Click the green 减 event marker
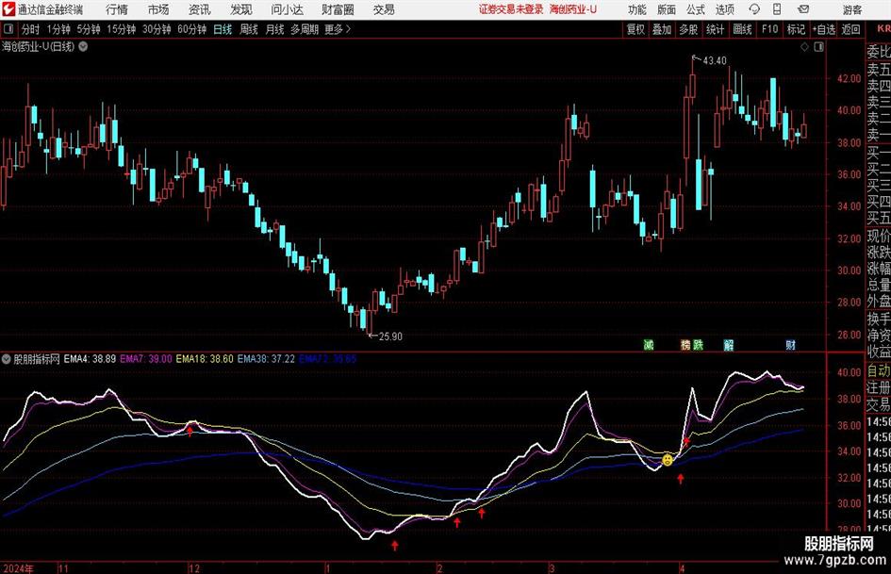891x574 pixels. coord(649,344)
